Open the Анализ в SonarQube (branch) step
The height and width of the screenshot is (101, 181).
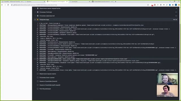click(x=48, y=81)
